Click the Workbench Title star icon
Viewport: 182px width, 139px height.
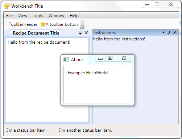coord(7,6)
